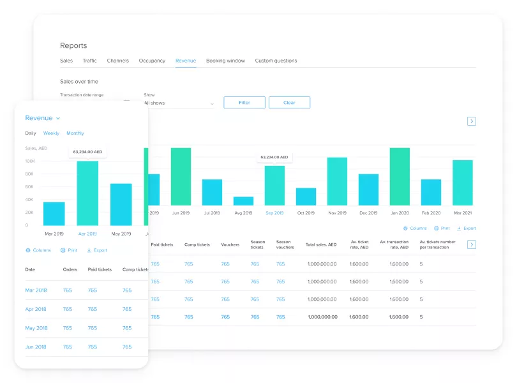517x383 pixels.
Task: Click the Columns icon above the desktop table
Action: tap(405, 228)
